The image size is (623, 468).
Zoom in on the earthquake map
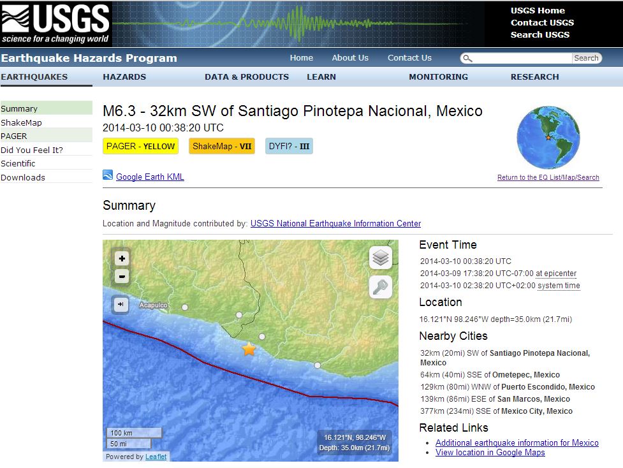click(122, 258)
